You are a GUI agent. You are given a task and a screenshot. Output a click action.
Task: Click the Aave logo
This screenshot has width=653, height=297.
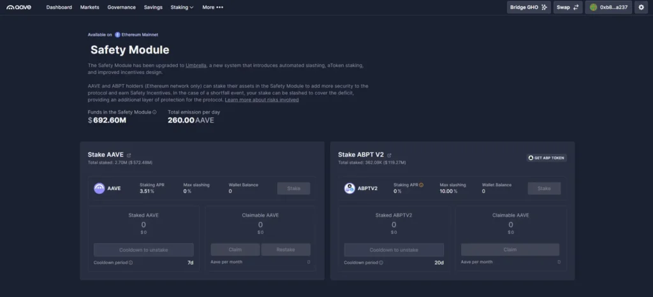coord(18,7)
